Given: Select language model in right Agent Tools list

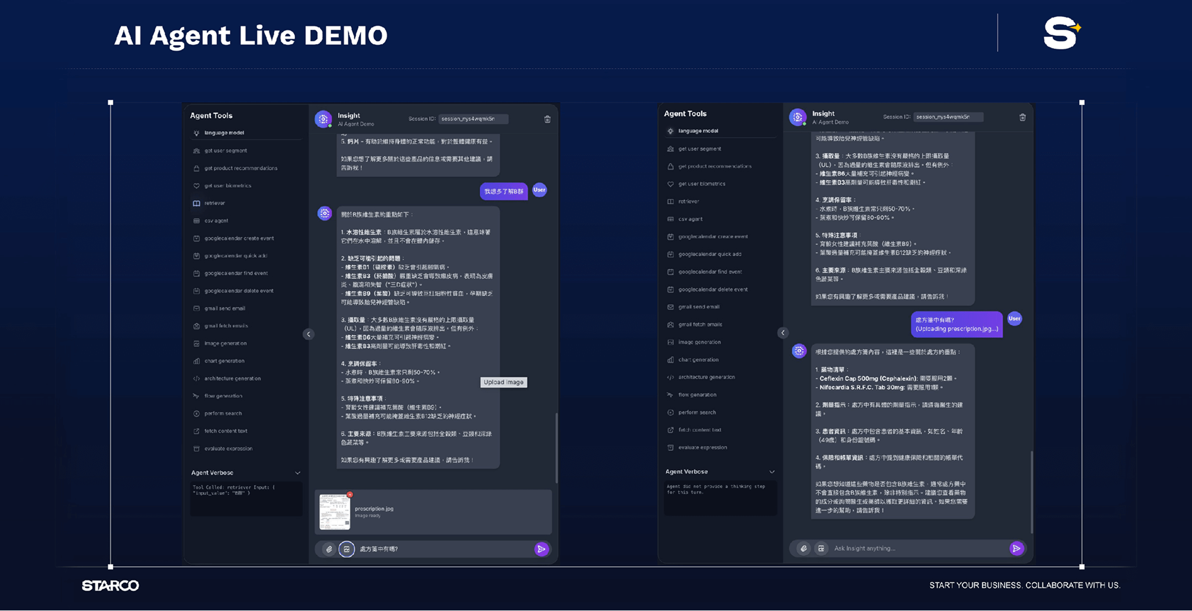Looking at the screenshot, I should point(698,131).
